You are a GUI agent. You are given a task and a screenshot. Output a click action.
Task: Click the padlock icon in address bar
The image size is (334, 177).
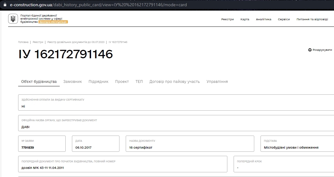[x=5, y=4]
